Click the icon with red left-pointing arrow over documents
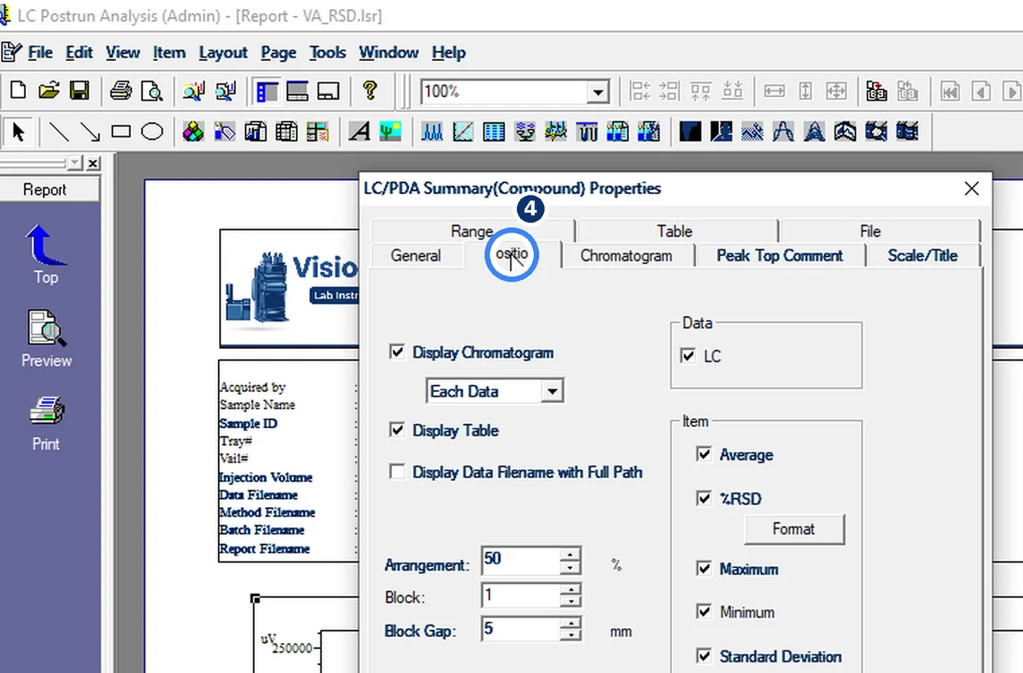Viewport: 1023px width, 673px height. click(x=876, y=92)
